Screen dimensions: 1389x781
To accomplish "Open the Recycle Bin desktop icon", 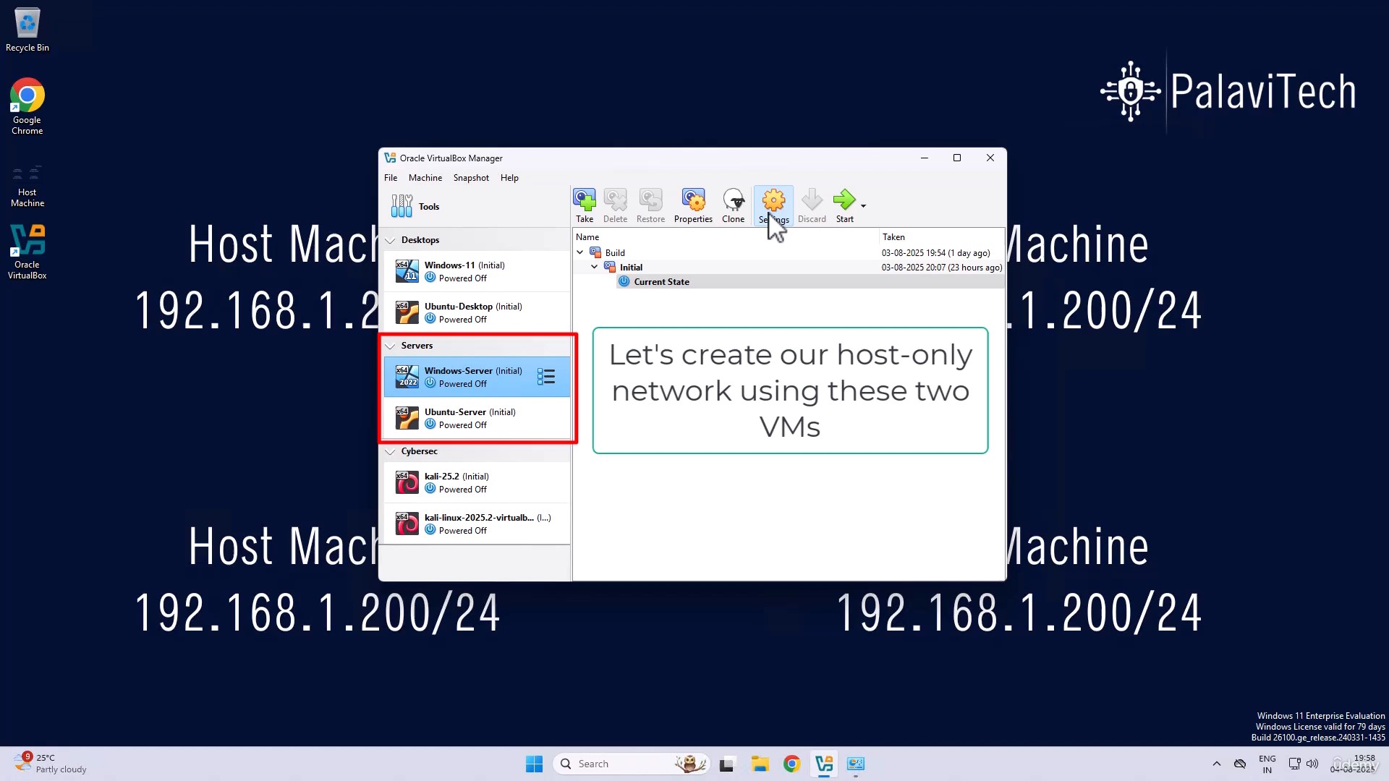I will (27, 30).
